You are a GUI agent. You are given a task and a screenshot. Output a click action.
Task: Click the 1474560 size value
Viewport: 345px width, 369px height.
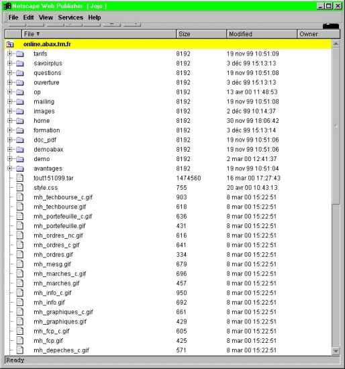[189, 178]
